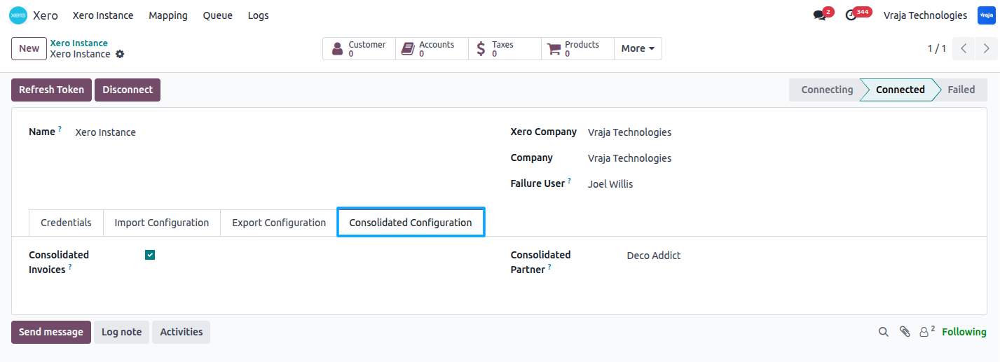Click the paperclip attachments icon
The width and height of the screenshot is (1000, 362).
tap(905, 332)
